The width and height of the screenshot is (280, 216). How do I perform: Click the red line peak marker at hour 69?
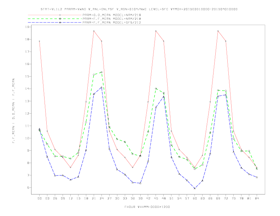(x=218, y=31)
